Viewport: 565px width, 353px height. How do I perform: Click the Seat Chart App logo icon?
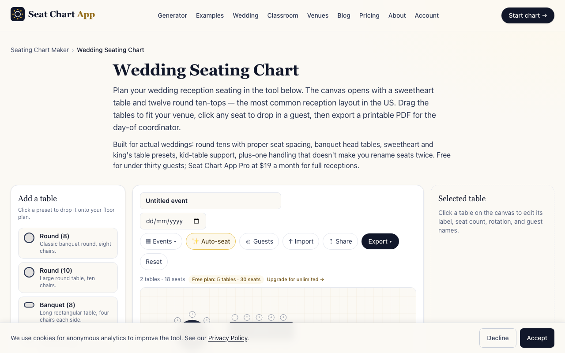click(x=18, y=14)
